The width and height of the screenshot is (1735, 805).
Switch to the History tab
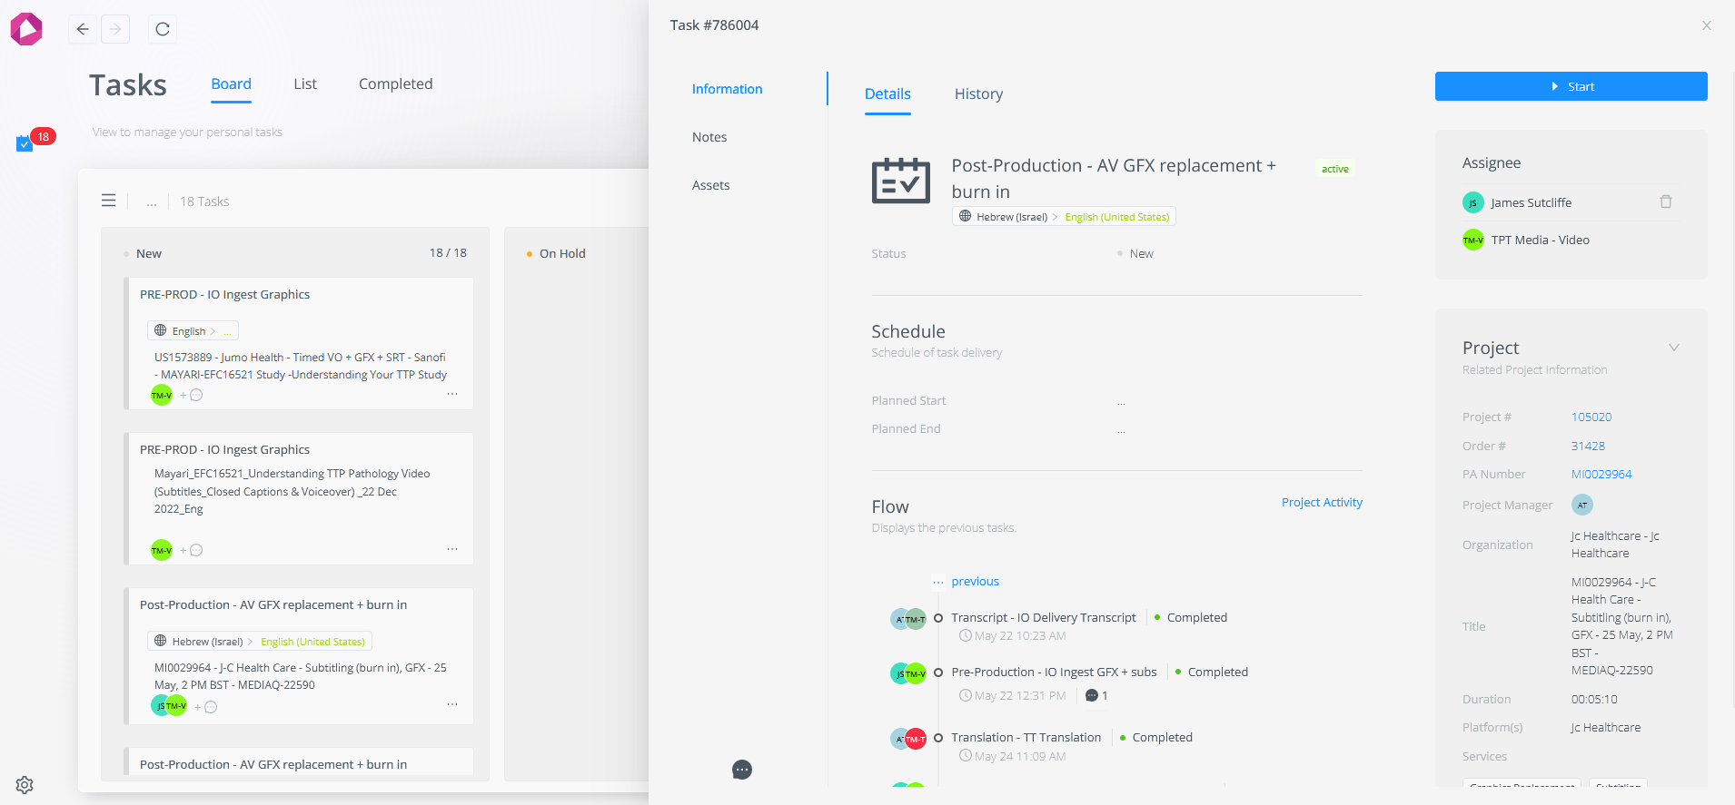click(x=978, y=93)
